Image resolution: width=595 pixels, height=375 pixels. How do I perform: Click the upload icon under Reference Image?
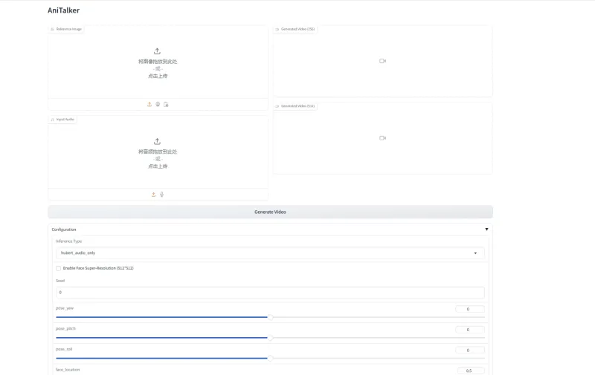[149, 105]
